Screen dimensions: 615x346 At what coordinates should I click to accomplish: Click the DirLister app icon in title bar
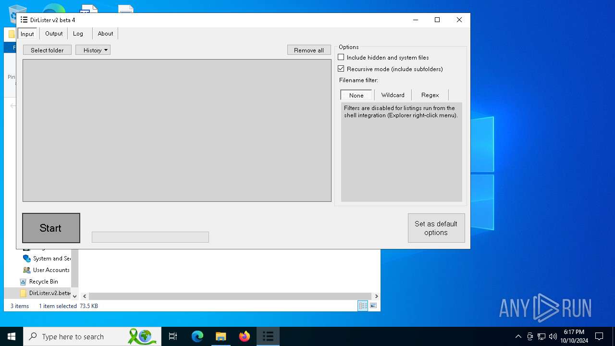[24, 20]
